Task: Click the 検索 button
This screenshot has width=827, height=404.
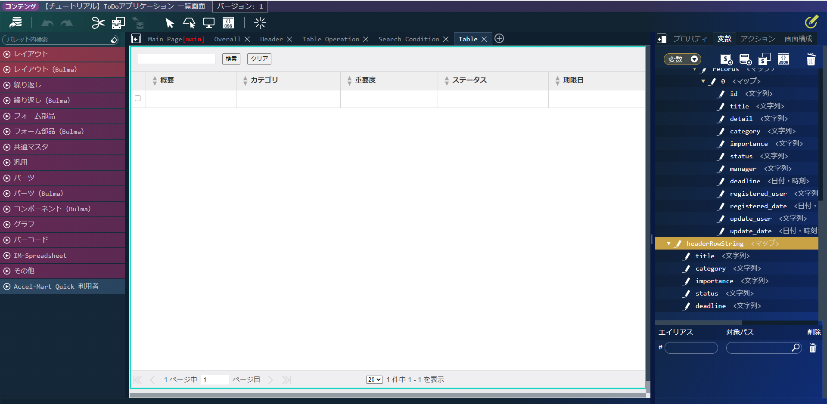Action: coord(231,59)
